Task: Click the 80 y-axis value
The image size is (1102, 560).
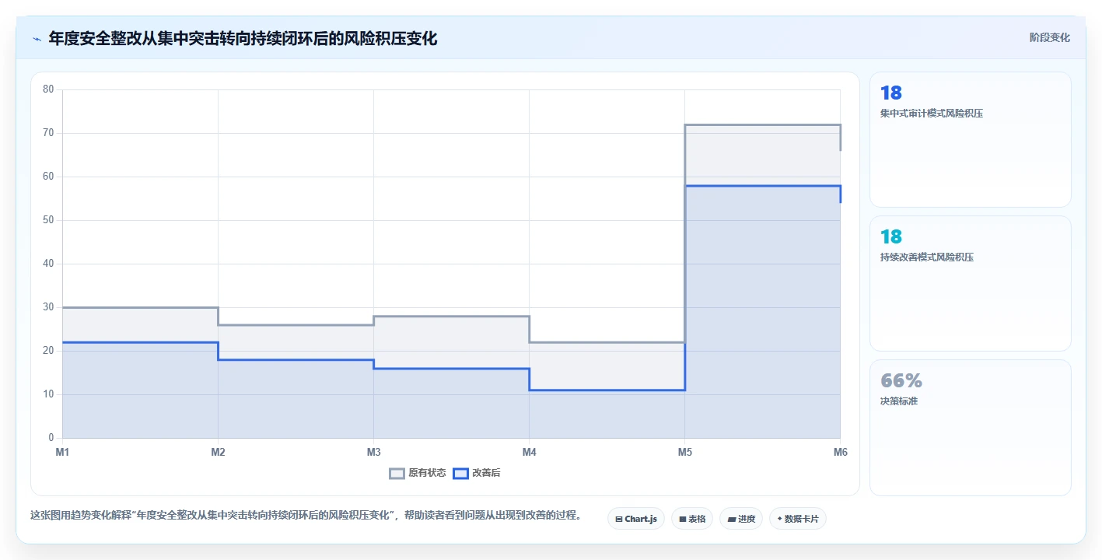Action: [47, 89]
